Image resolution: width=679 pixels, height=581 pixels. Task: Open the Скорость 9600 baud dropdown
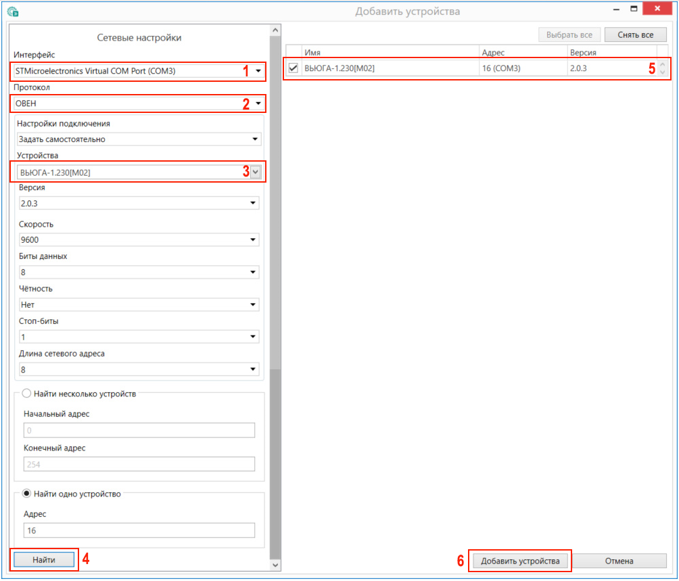pyautogui.click(x=139, y=239)
